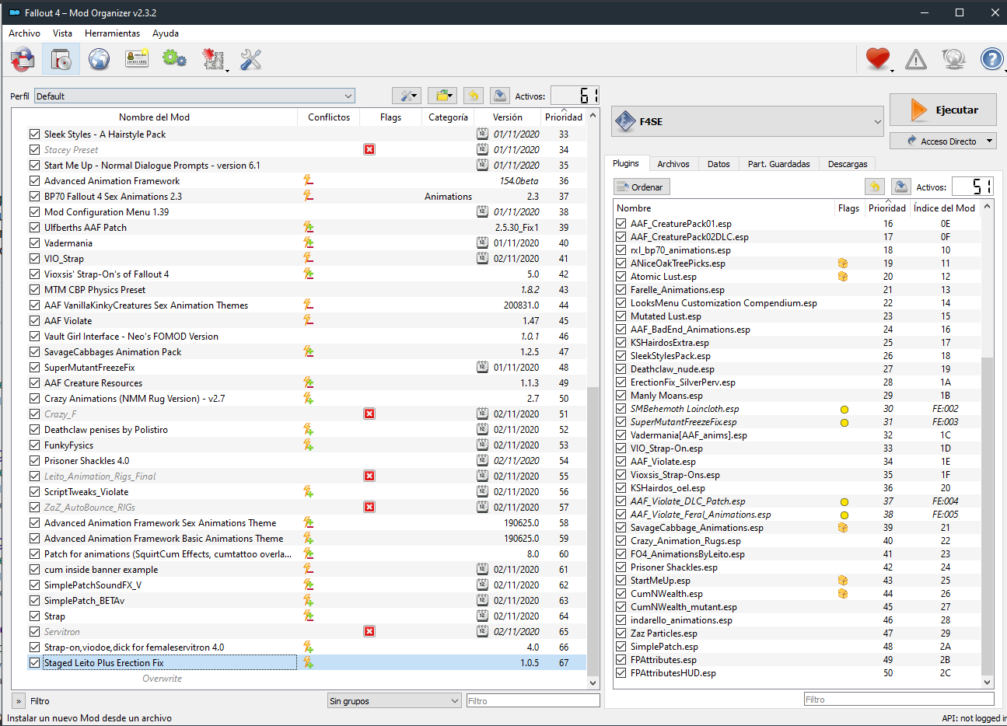Click restore backup icon above mod list

coord(473,96)
